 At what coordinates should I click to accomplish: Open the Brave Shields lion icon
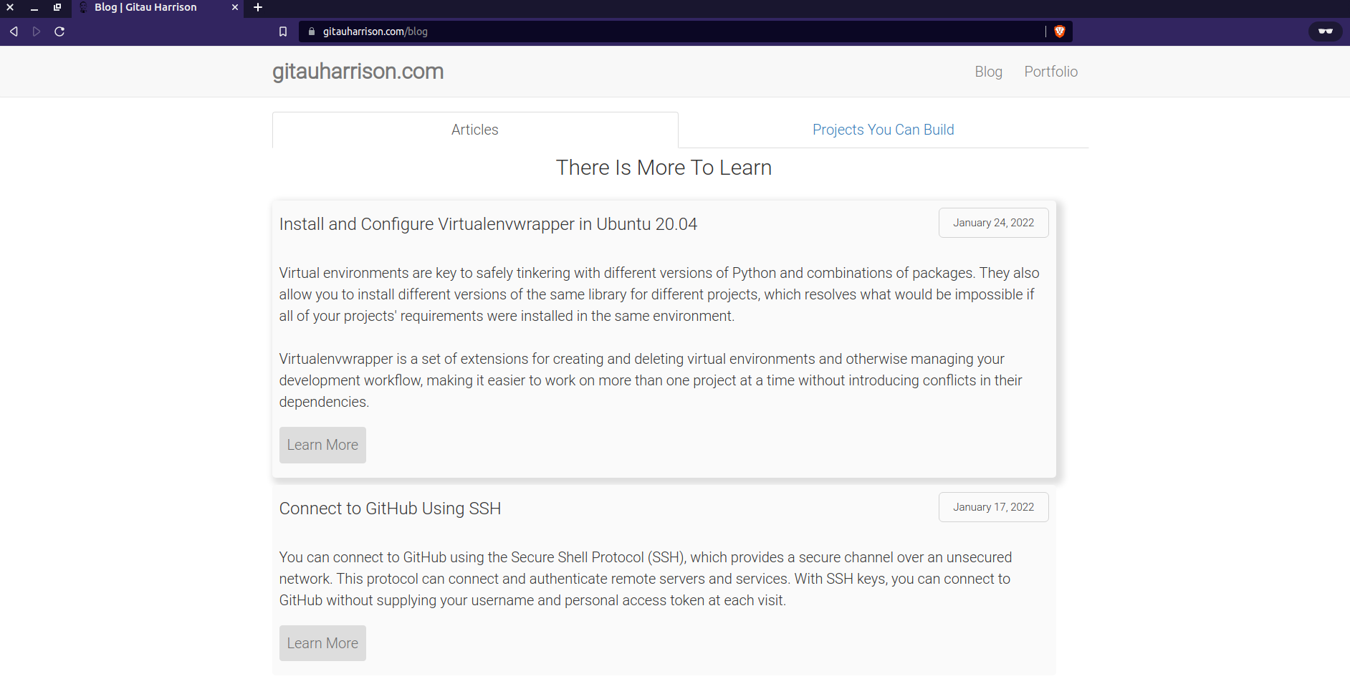(x=1060, y=32)
